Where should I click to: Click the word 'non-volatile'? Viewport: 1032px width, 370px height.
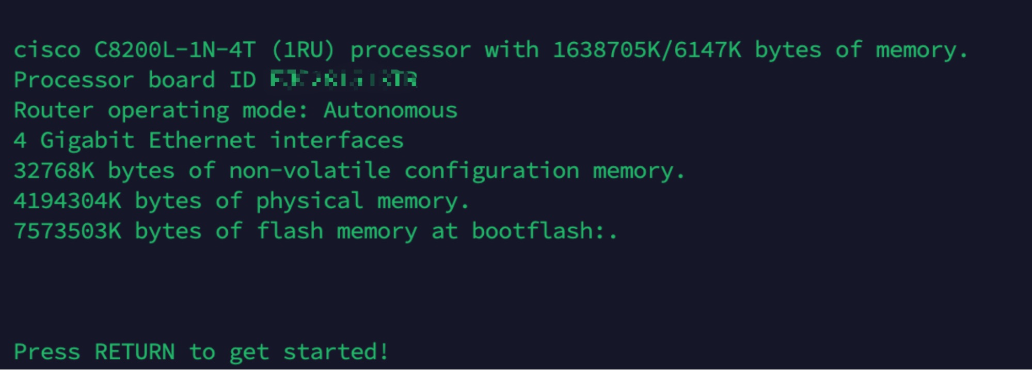tap(310, 171)
